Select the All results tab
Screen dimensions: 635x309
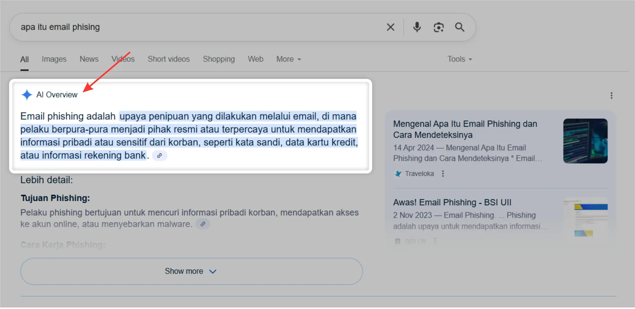(x=24, y=59)
